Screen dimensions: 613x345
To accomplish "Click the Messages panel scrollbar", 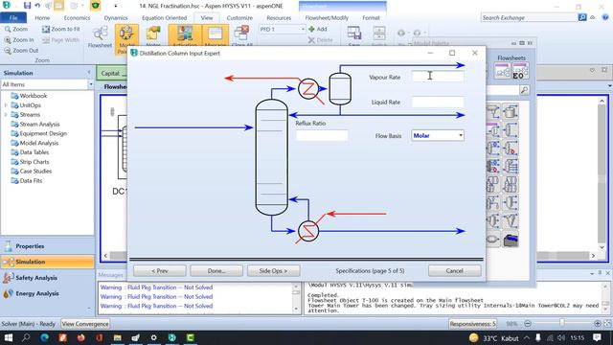I will pyautogui.click(x=296, y=298).
